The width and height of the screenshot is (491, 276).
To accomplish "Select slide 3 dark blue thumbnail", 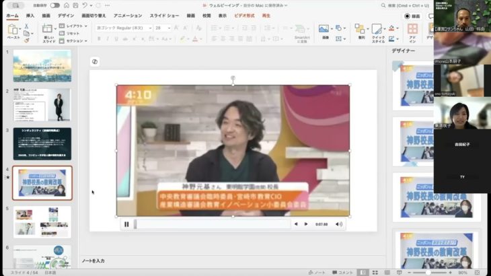I will coord(42,144).
